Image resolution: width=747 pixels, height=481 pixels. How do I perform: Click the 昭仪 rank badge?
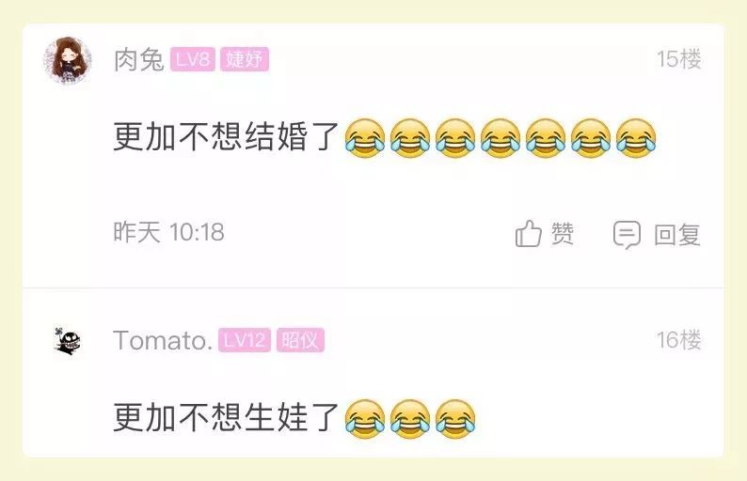300,340
